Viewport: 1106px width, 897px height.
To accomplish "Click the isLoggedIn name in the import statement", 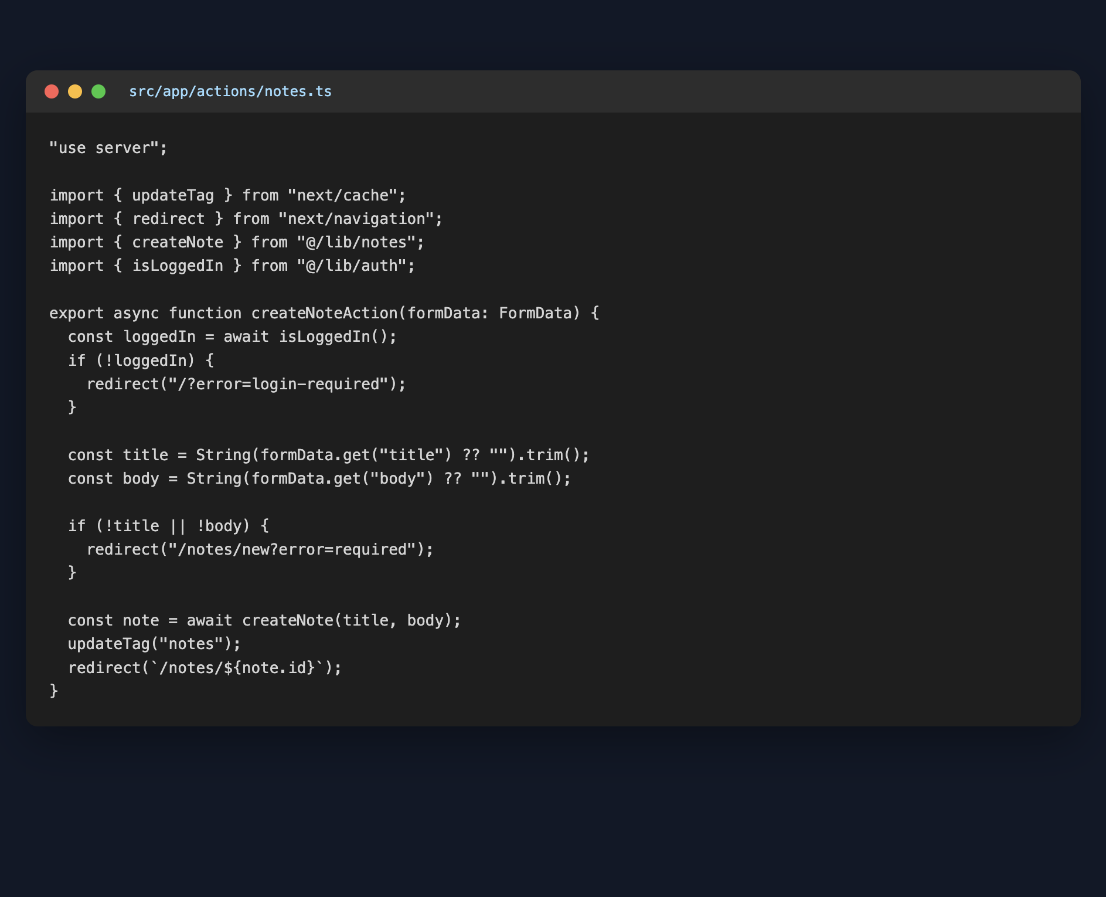I will tap(178, 266).
